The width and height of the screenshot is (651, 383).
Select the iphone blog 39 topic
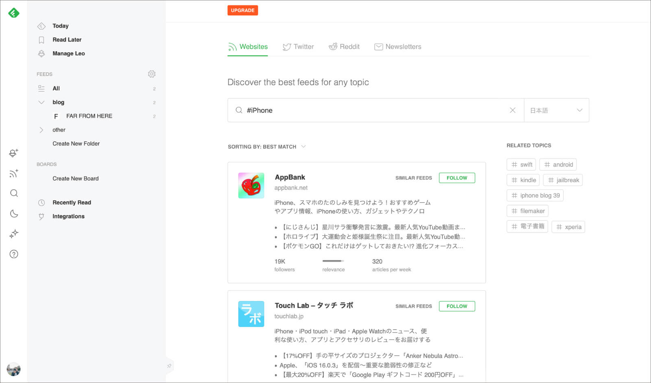click(535, 195)
